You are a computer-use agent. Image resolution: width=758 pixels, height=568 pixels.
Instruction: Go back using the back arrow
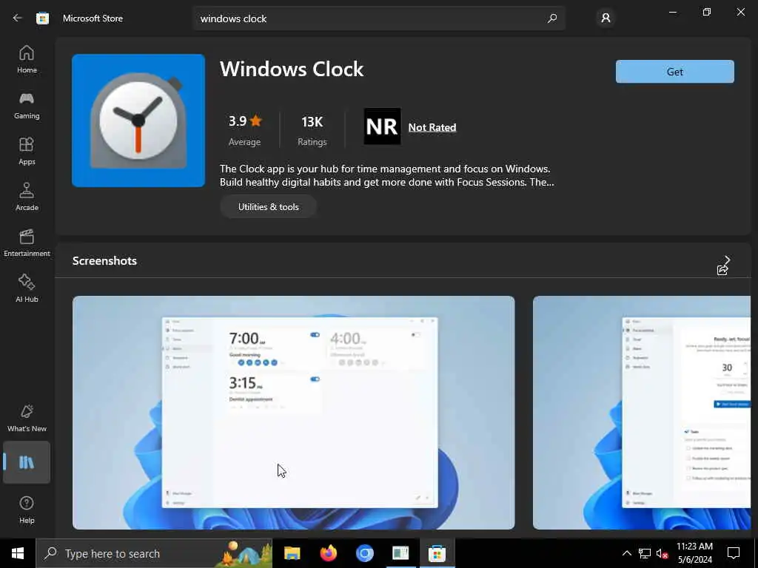[18, 18]
